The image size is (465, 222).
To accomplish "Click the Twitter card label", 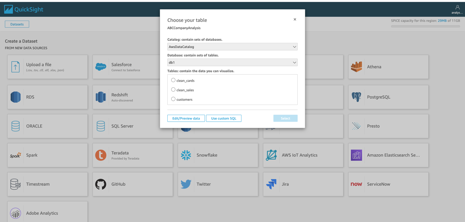I will 204,184.
